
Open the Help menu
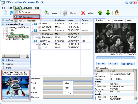click(37, 8)
